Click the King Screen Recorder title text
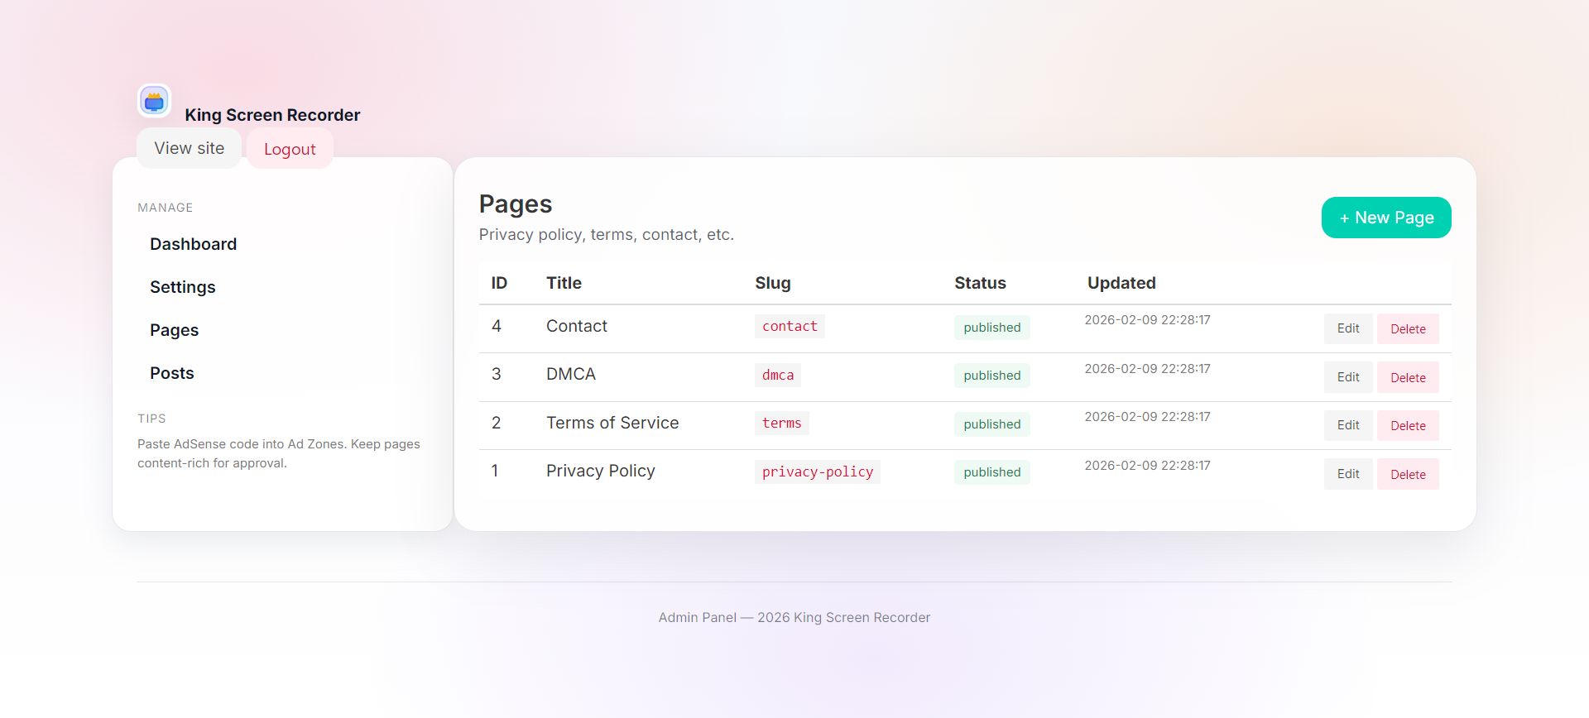 tap(272, 115)
